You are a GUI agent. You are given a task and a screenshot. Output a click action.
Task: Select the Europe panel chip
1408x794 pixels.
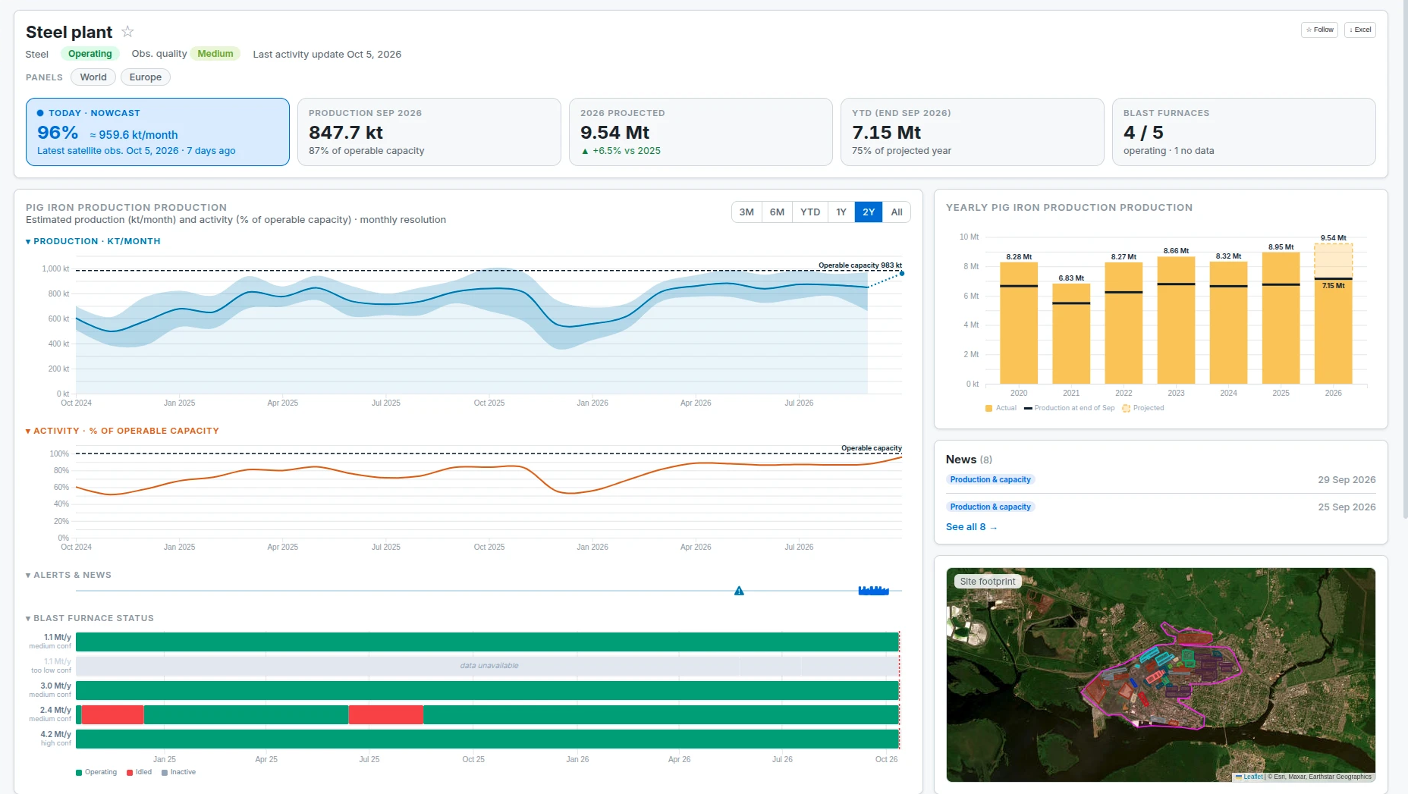[145, 77]
